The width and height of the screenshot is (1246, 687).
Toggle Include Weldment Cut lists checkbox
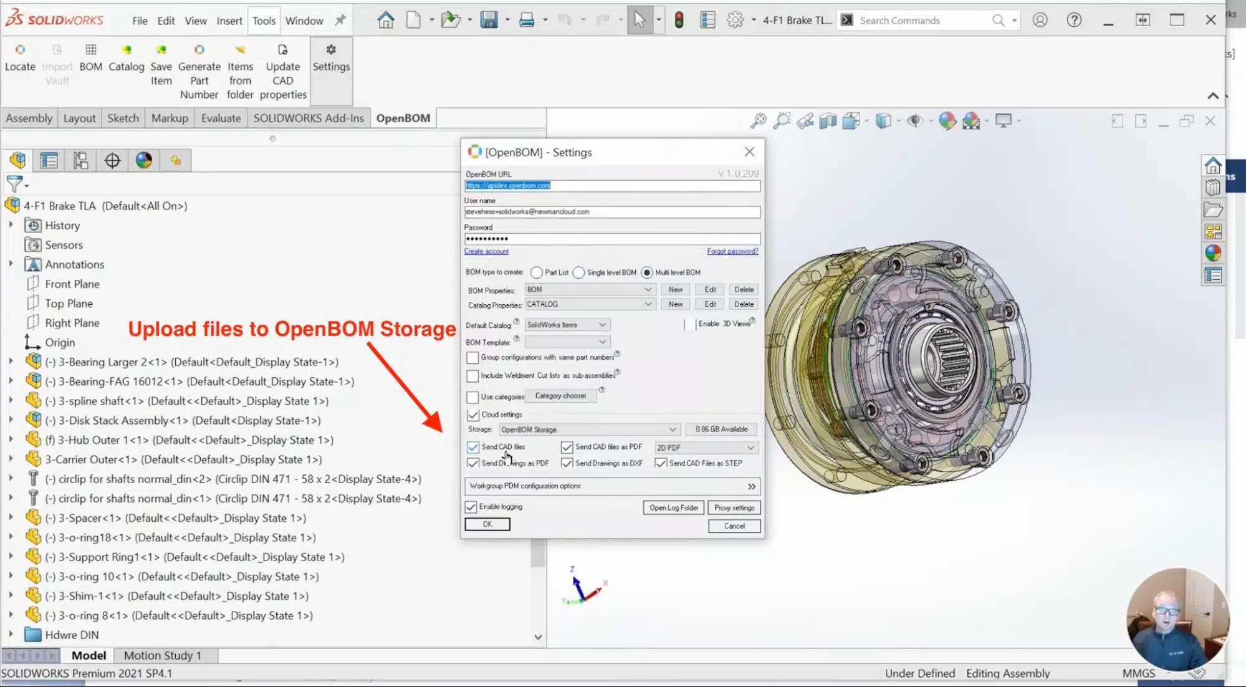tap(472, 376)
